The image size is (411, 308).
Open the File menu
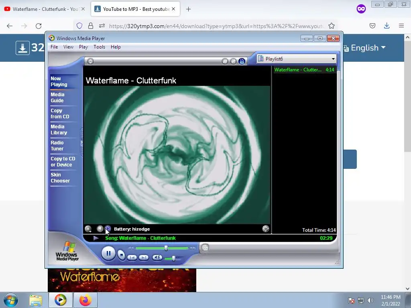54,47
